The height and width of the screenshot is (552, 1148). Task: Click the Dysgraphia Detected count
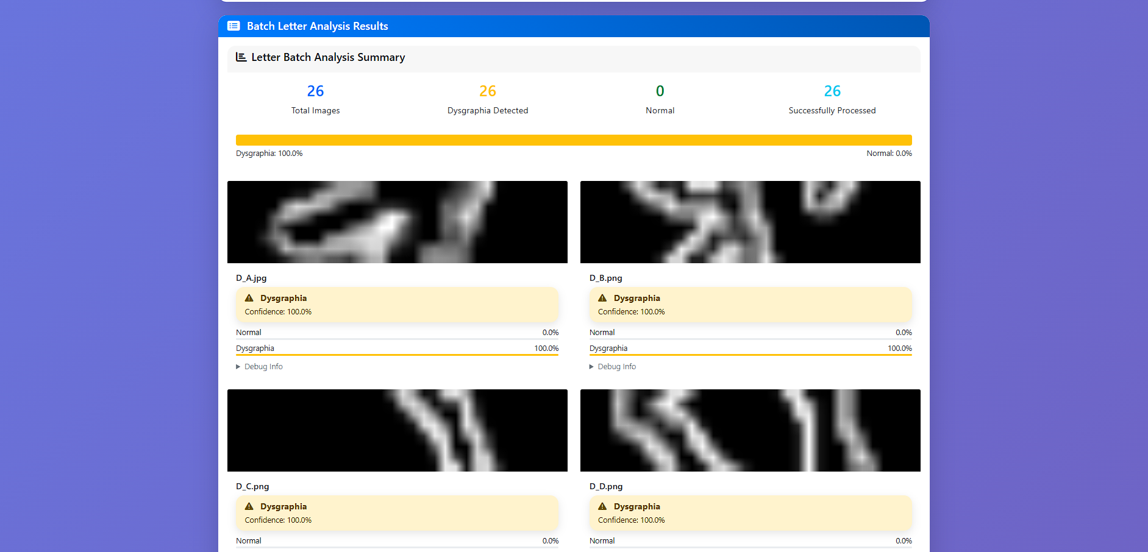488,91
